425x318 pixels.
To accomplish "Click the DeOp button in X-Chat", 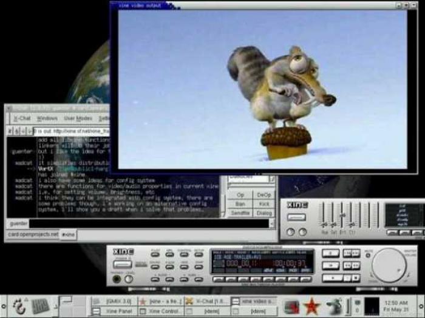I will click(x=264, y=195).
